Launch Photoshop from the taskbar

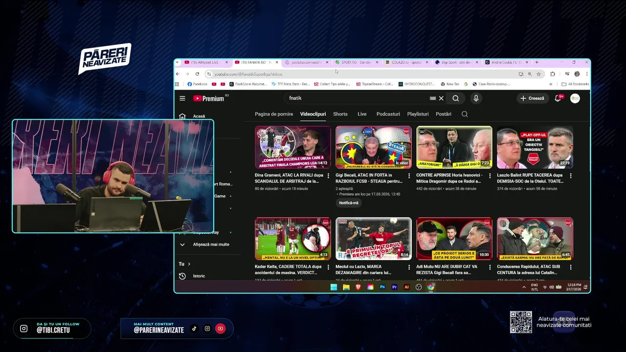tap(382, 287)
